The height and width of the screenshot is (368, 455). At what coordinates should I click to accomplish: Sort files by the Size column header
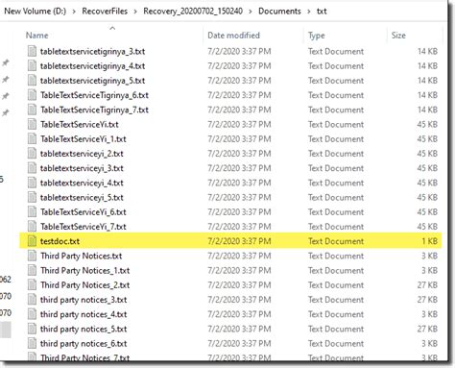(x=398, y=36)
